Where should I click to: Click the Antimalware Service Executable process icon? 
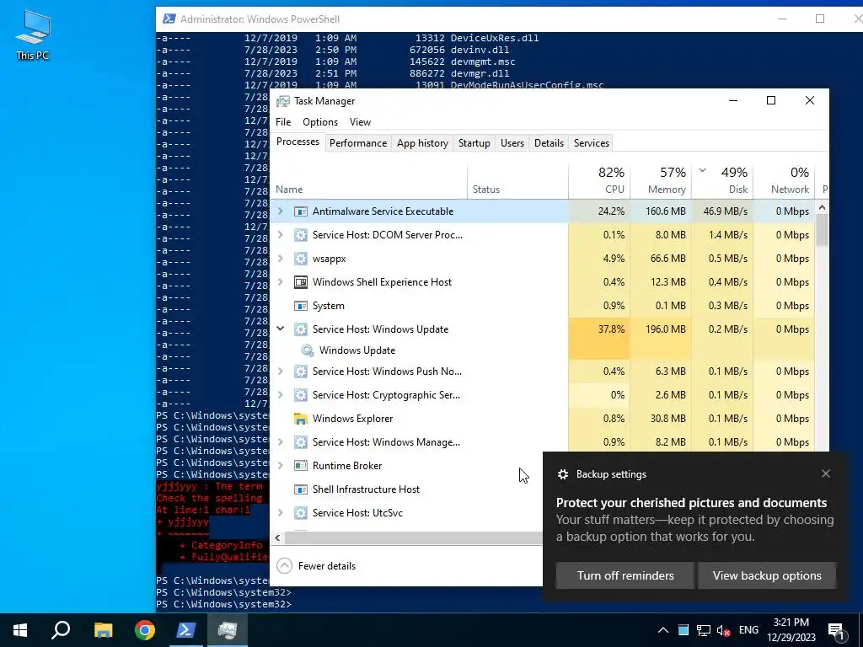click(301, 211)
